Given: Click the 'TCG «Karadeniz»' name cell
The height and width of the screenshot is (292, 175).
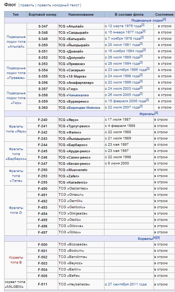Looking at the screenshot, I should [x=81, y=182].
